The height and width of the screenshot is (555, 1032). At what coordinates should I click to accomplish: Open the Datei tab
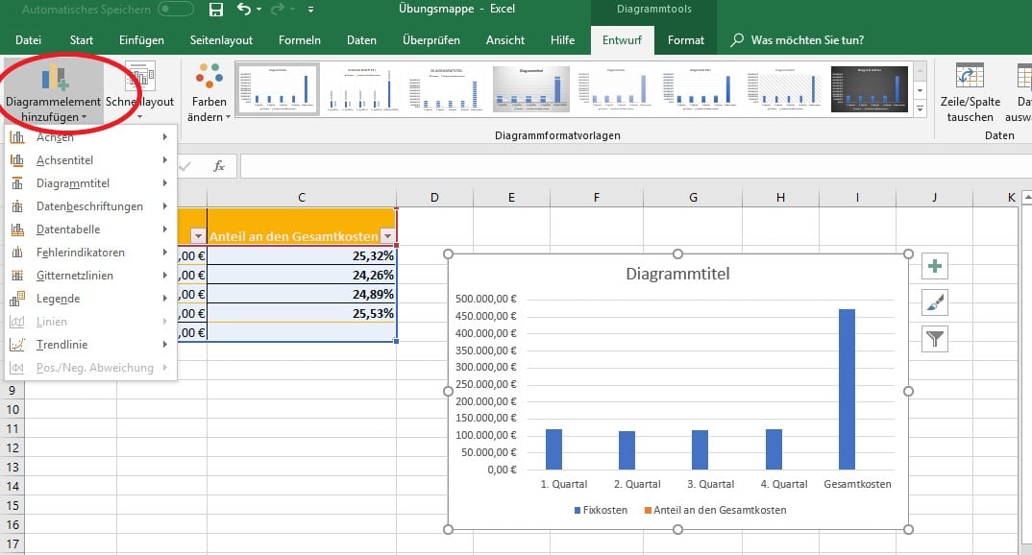pyautogui.click(x=28, y=40)
